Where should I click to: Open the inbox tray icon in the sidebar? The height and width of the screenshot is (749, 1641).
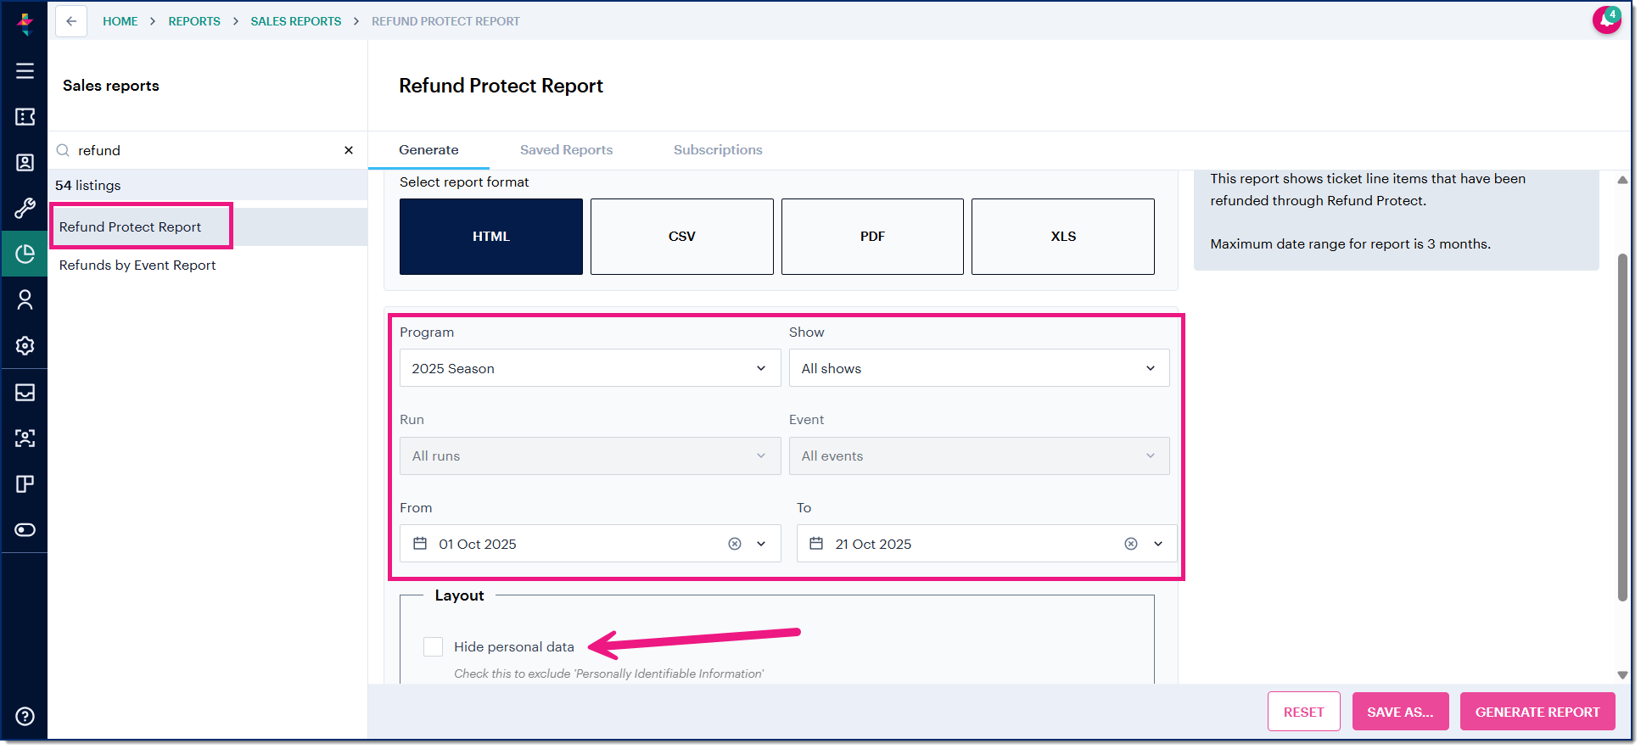click(25, 392)
